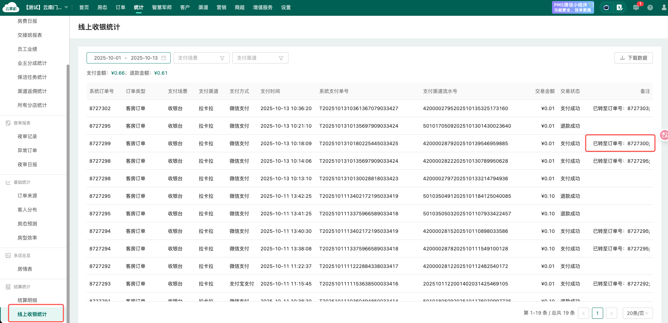Expand the 【测试】云南门 store switcher
Screen dimensions: 668x323
tap(47, 7)
